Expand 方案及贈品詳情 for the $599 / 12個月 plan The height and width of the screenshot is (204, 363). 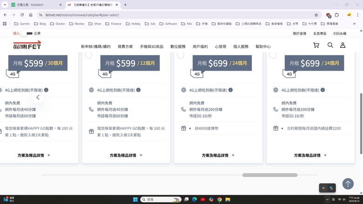[x=126, y=155]
